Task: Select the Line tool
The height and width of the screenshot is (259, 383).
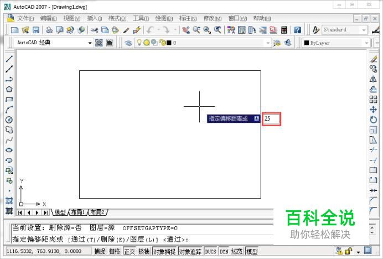Action: [9, 59]
